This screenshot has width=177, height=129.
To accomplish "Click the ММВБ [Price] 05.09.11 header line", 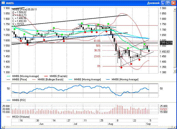I will (25, 10).
